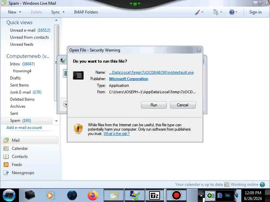The image size is (270, 202).
Task: Click the Menus icon in toolbar
Action: point(216,12)
